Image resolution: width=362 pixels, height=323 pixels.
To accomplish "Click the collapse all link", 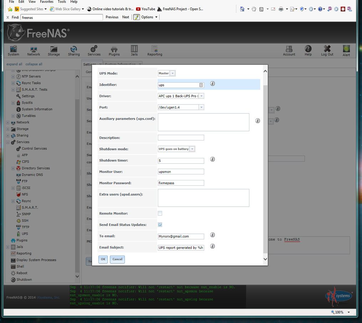I will pos(34,64).
